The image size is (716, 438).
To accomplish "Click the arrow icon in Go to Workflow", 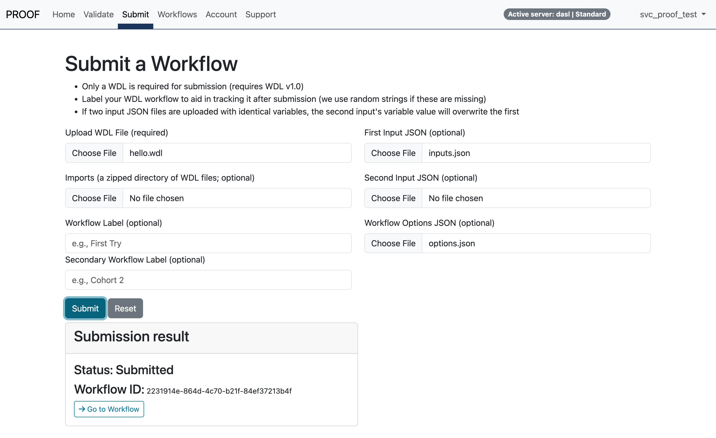I will coord(82,409).
